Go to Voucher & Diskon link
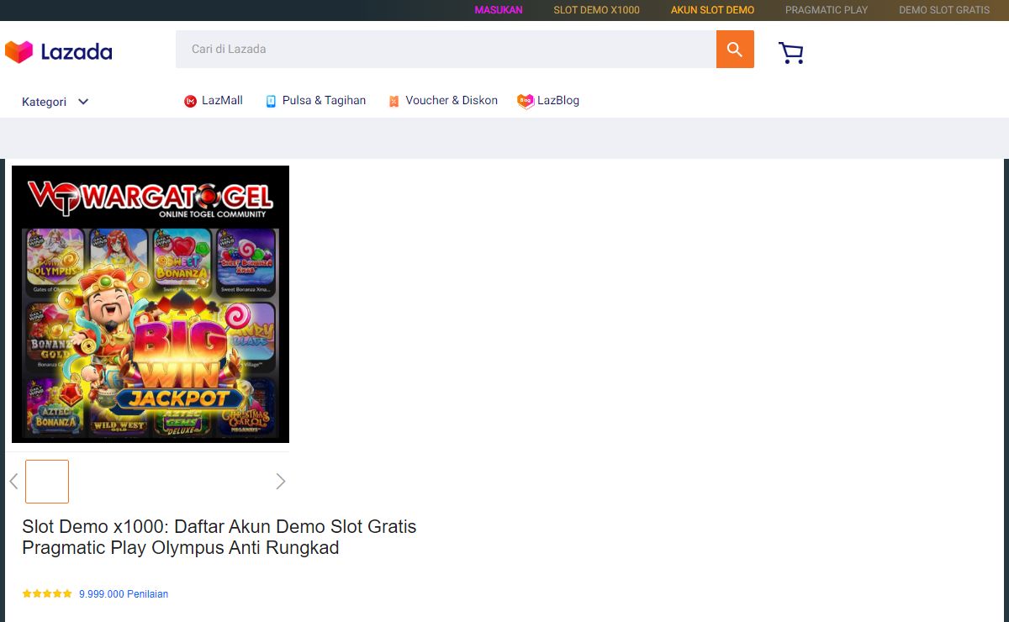The height and width of the screenshot is (622, 1009). (452, 101)
